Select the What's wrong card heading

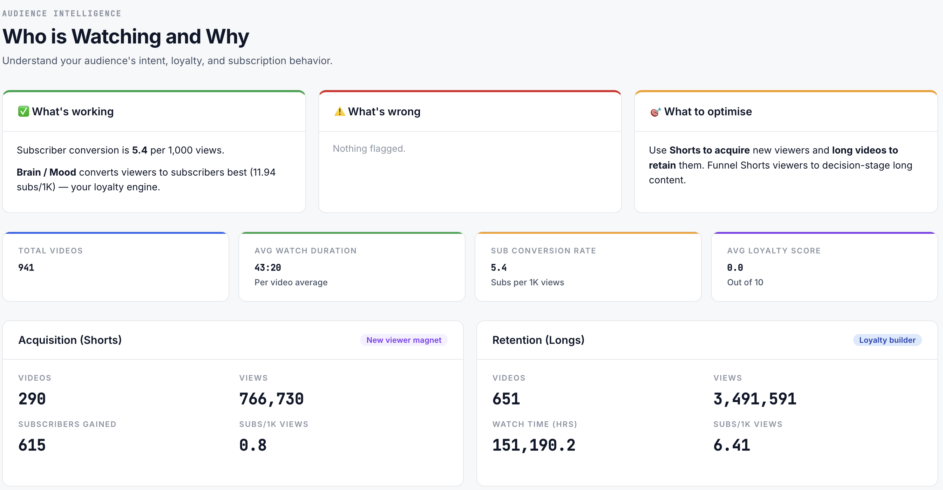[384, 111]
